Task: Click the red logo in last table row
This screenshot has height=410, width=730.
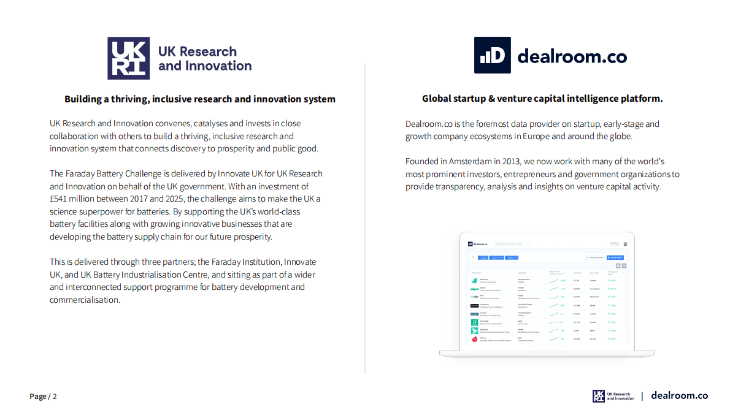Action: (x=474, y=339)
